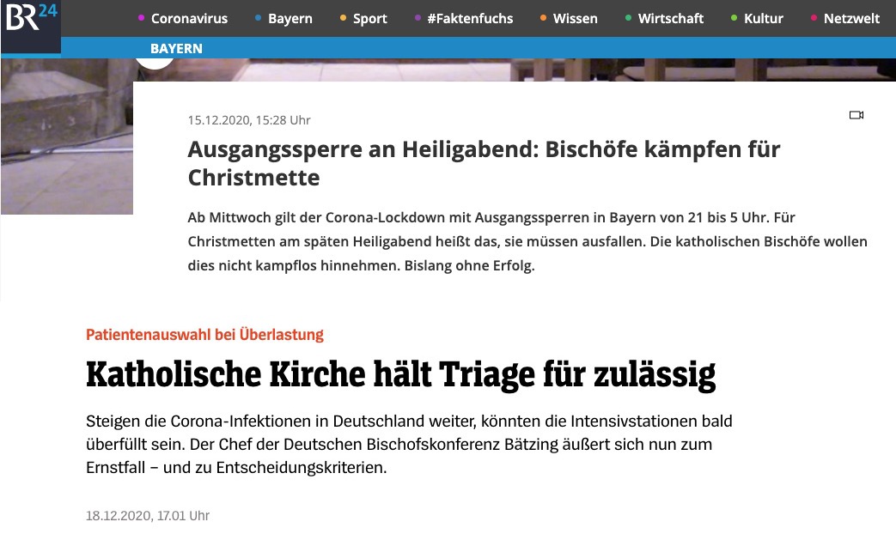This screenshot has height=546, width=896.
Task: Click the 15.12.2020, 15:28 Uhr timestamp
Action: click(249, 120)
